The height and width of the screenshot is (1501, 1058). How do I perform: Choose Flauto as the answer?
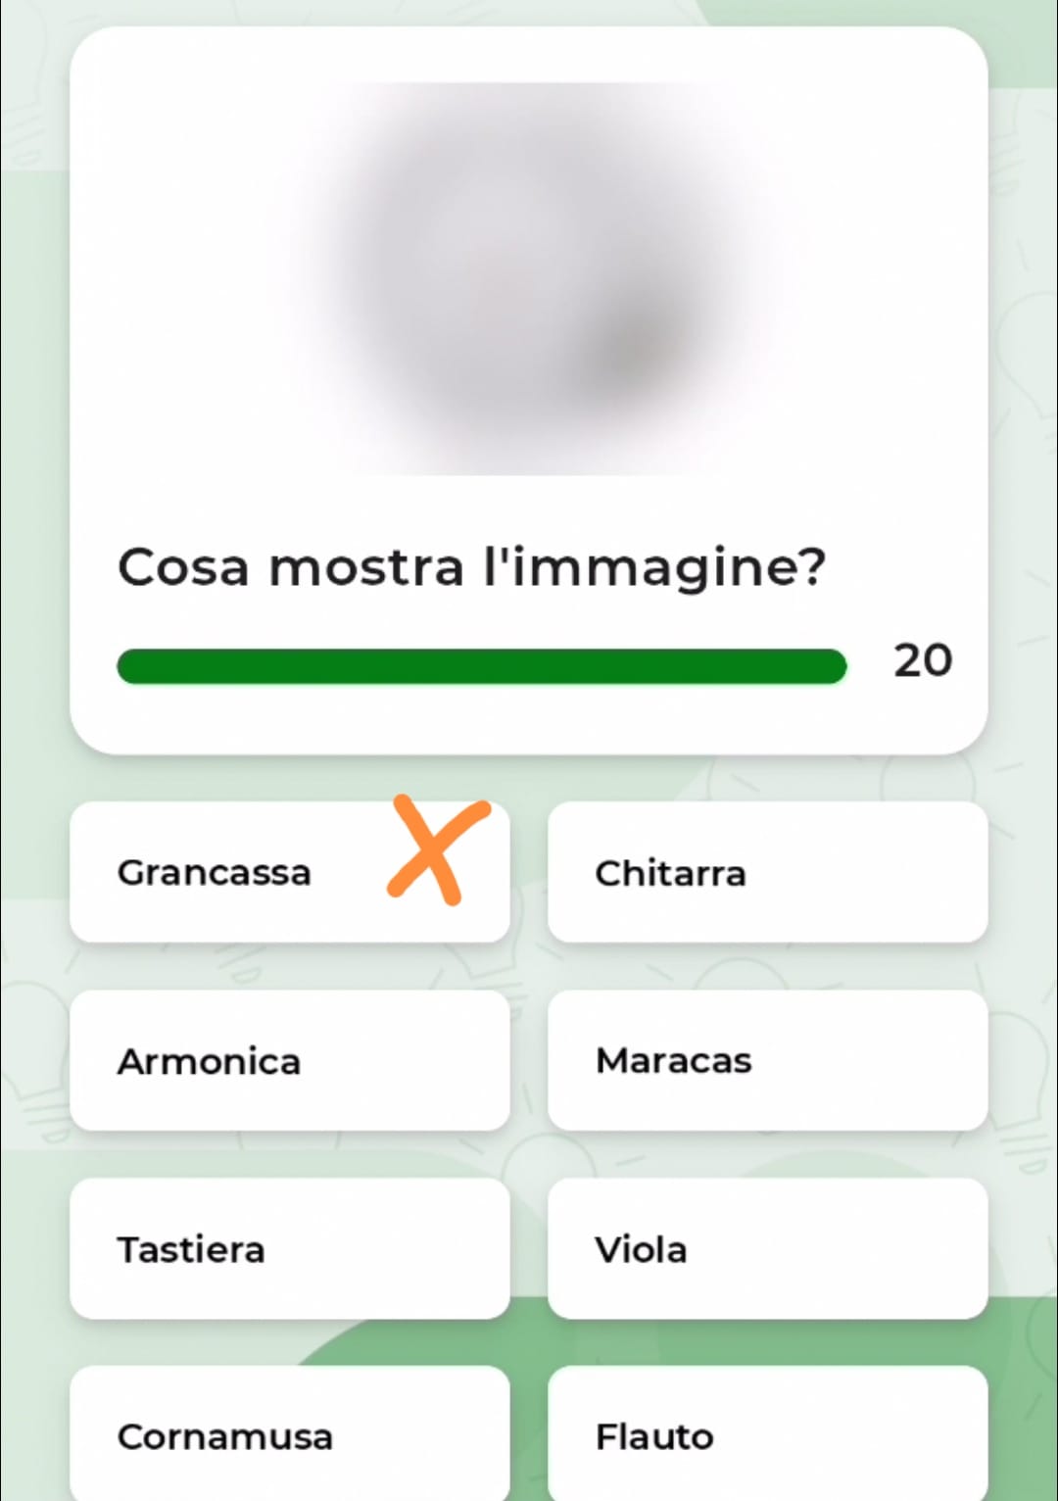(x=767, y=1434)
